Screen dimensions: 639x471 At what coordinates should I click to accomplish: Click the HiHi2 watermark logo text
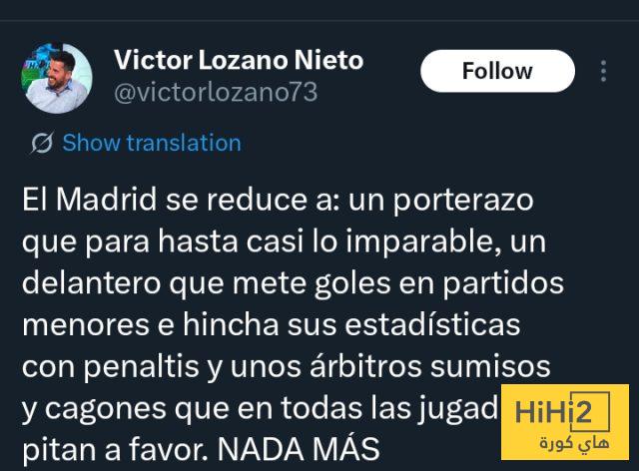(x=553, y=412)
